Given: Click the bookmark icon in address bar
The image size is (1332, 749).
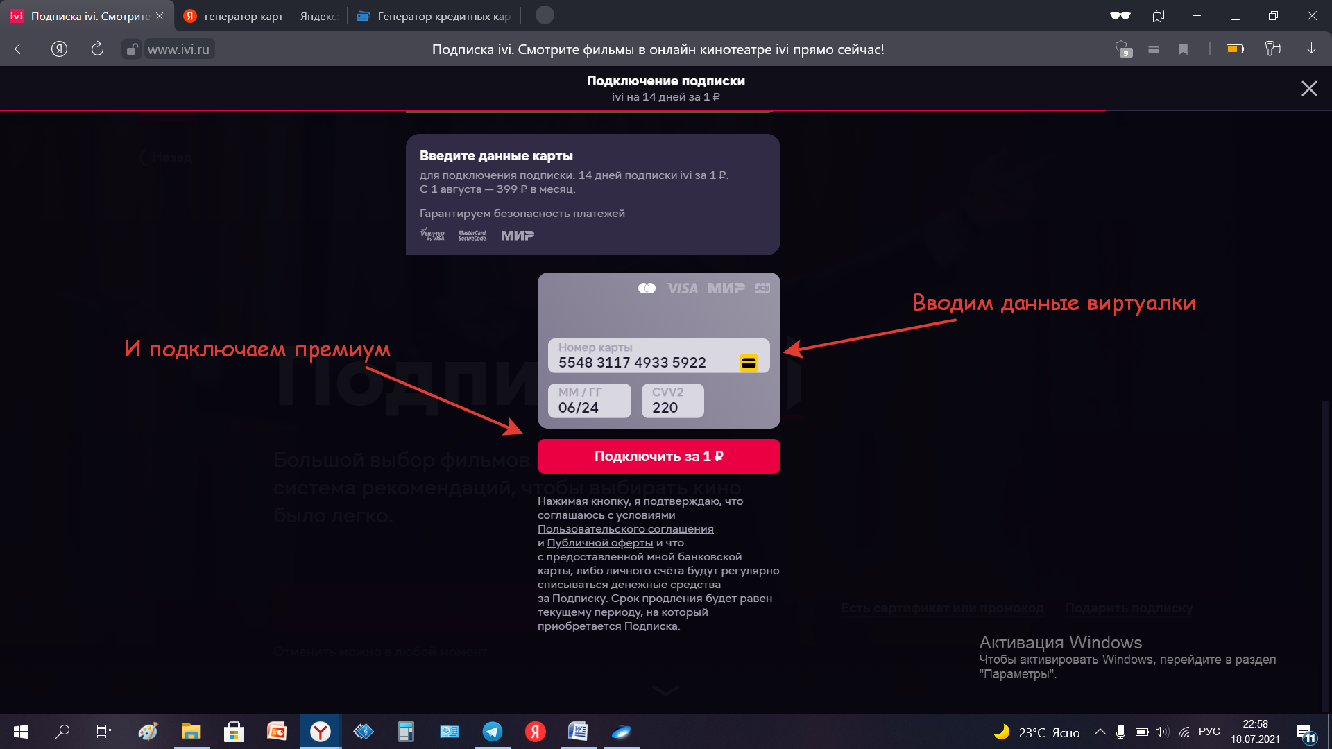Looking at the screenshot, I should [1184, 49].
